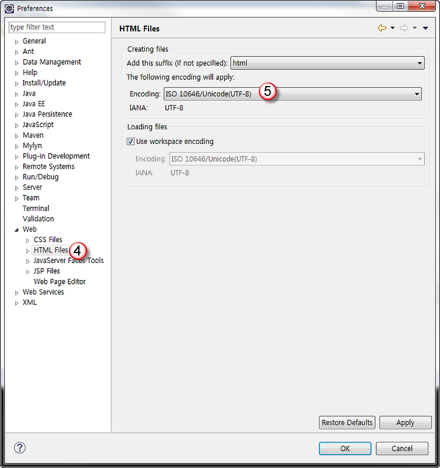This screenshot has width=440, height=468.
Task: Collapse the Web tree node
Action: pyautogui.click(x=16, y=230)
